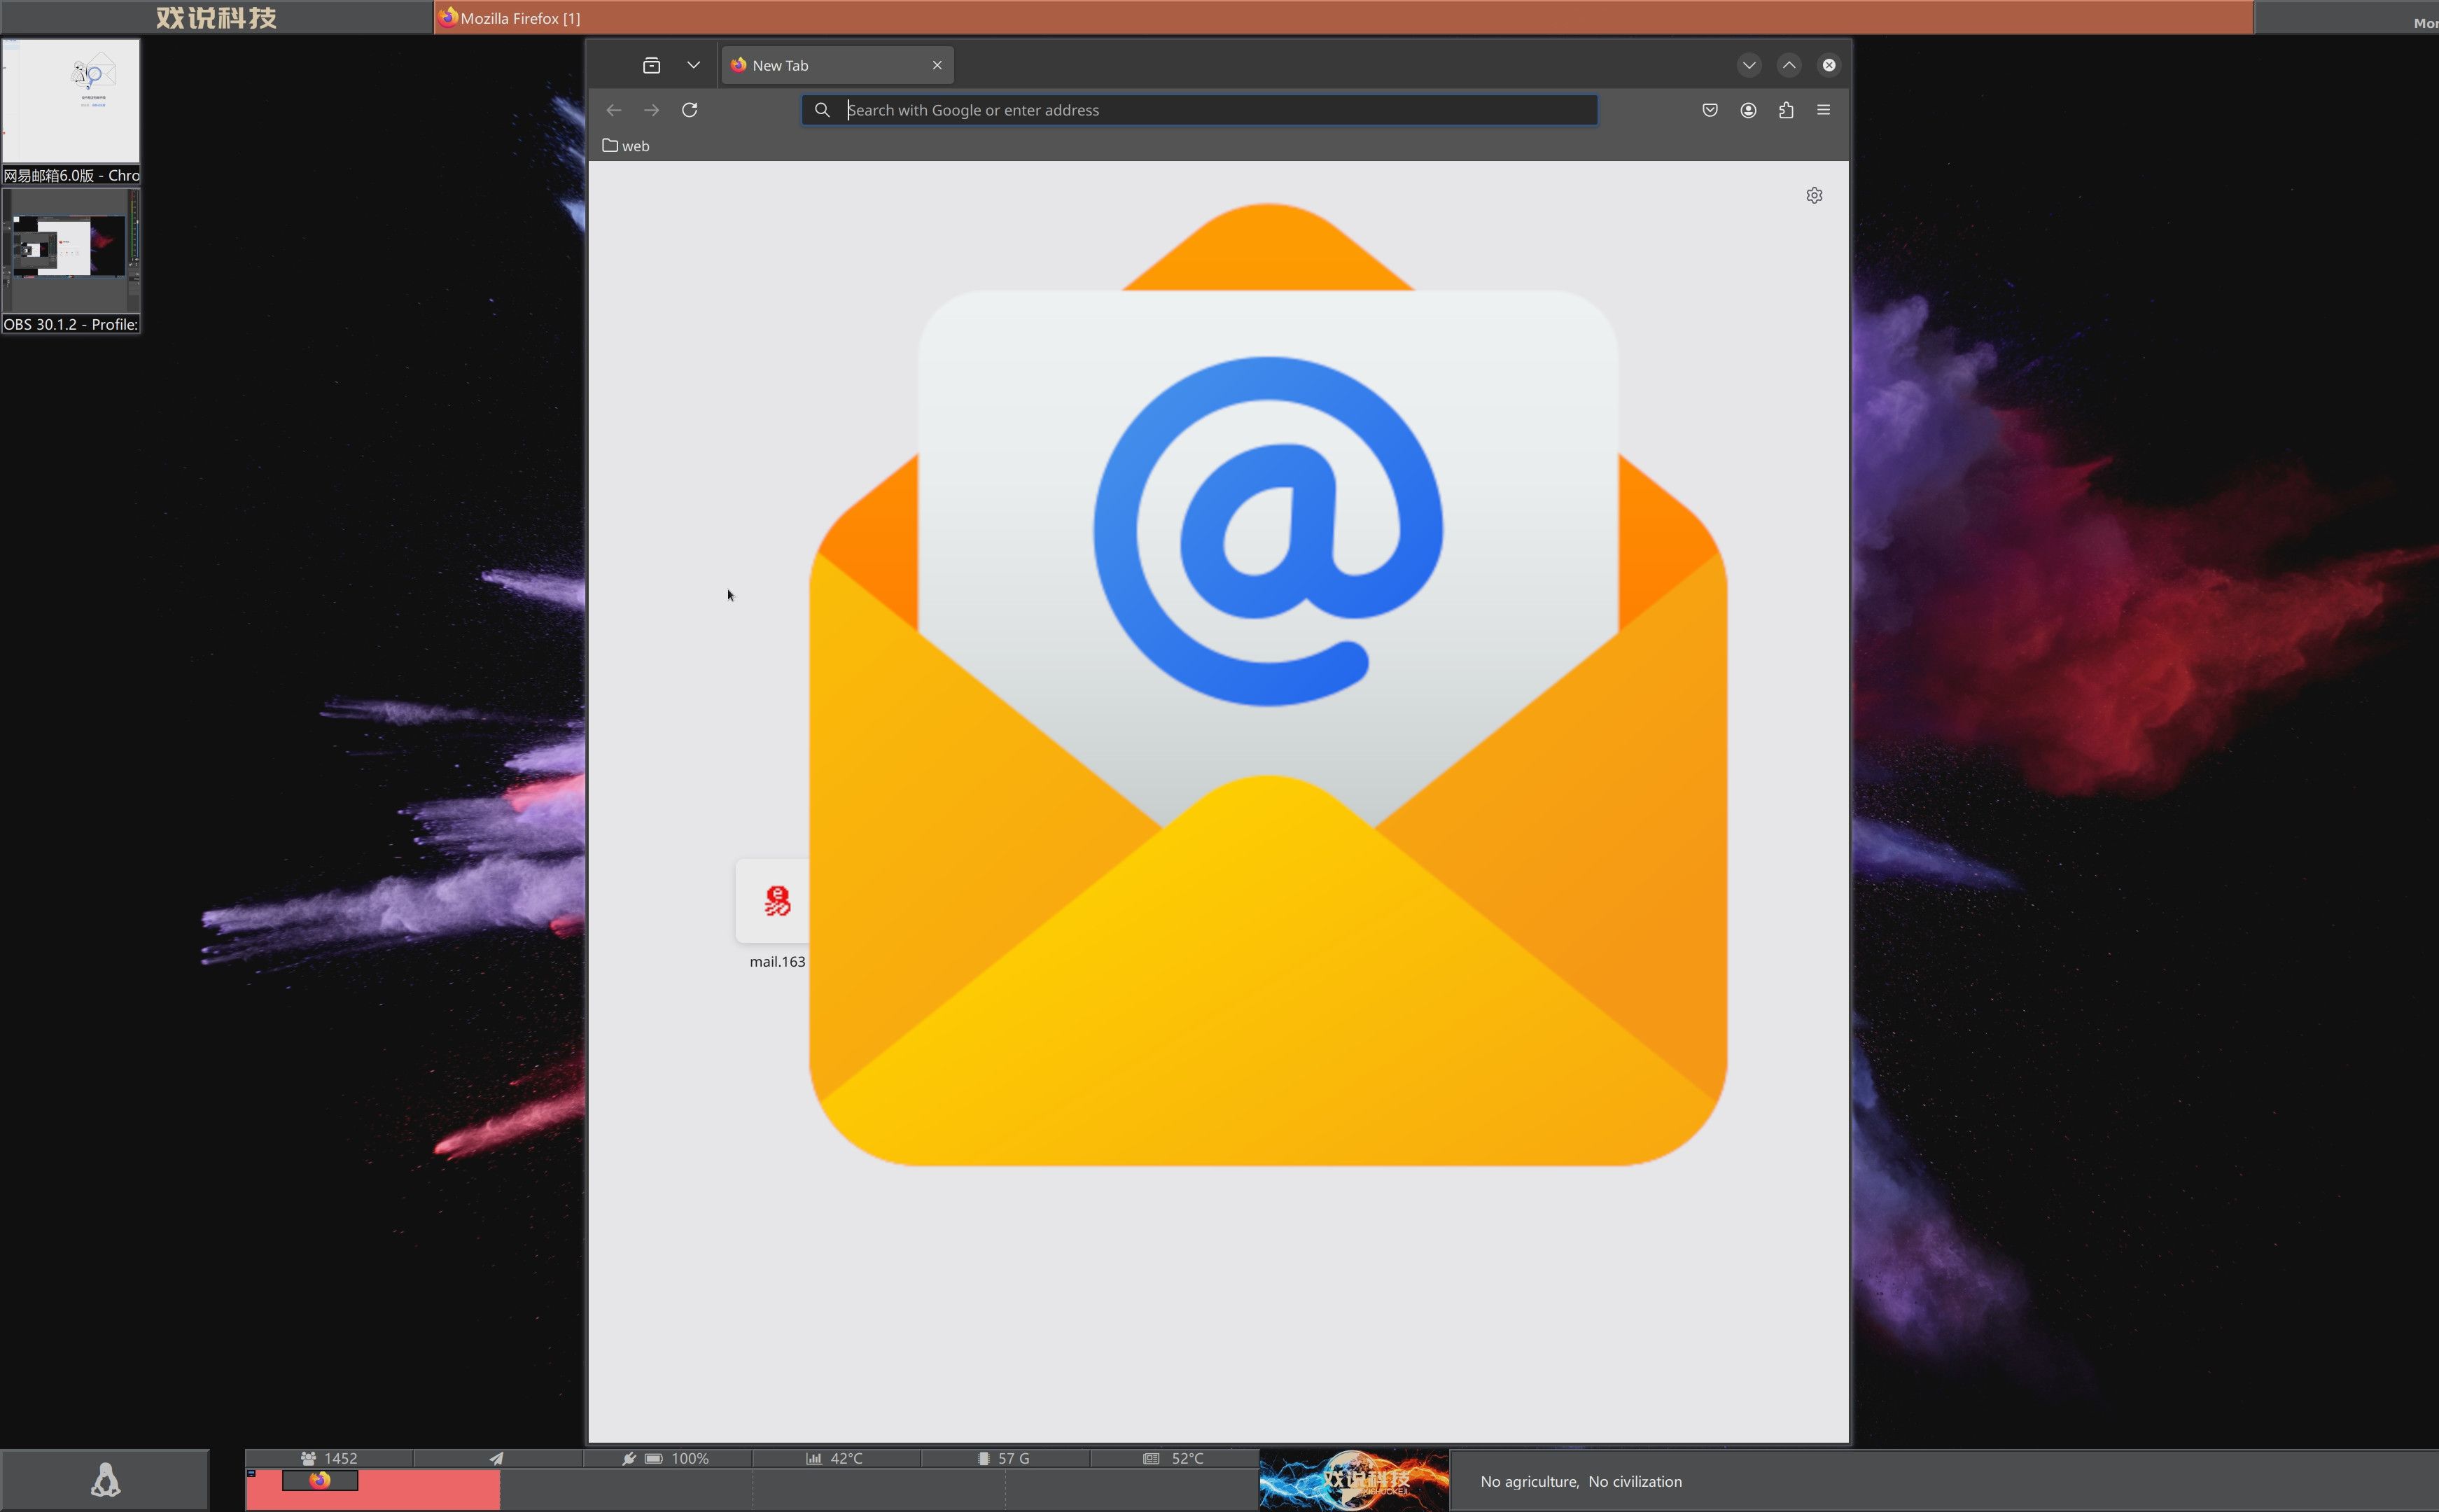Image resolution: width=2439 pixels, height=1512 pixels.
Task: Click the back navigation arrow
Action: pos(614,110)
